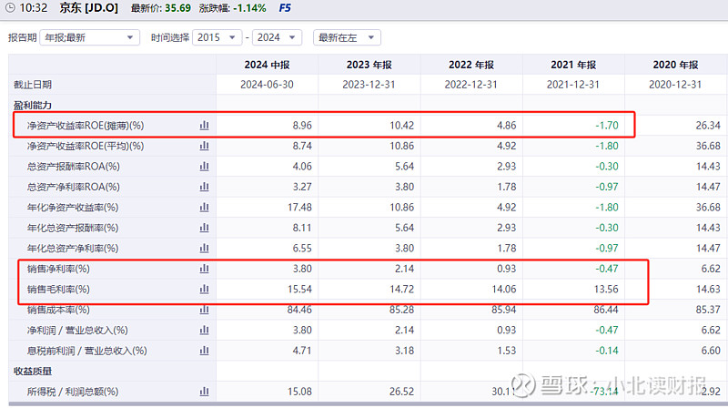The image size is (728, 408).
Task: Click the 4.71 息税前利润 2024 value
Action: 302,351
